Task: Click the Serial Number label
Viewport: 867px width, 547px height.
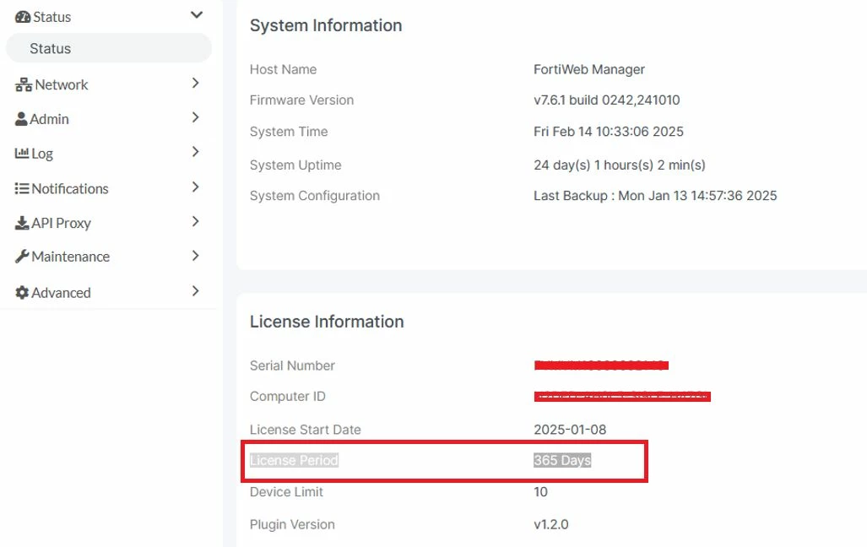Action: (x=292, y=366)
